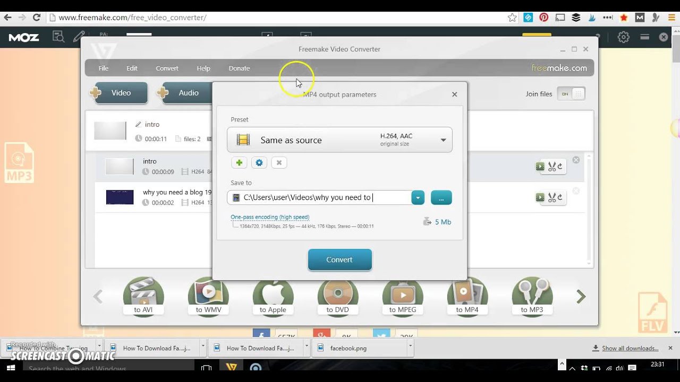The image size is (680, 382).
Task: Choose the to DVD output format
Action: [x=338, y=297]
